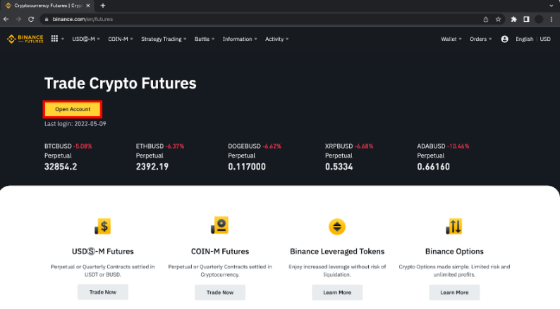
Task: Open the XRPBUSD perpetual ticker
Action: (349, 156)
